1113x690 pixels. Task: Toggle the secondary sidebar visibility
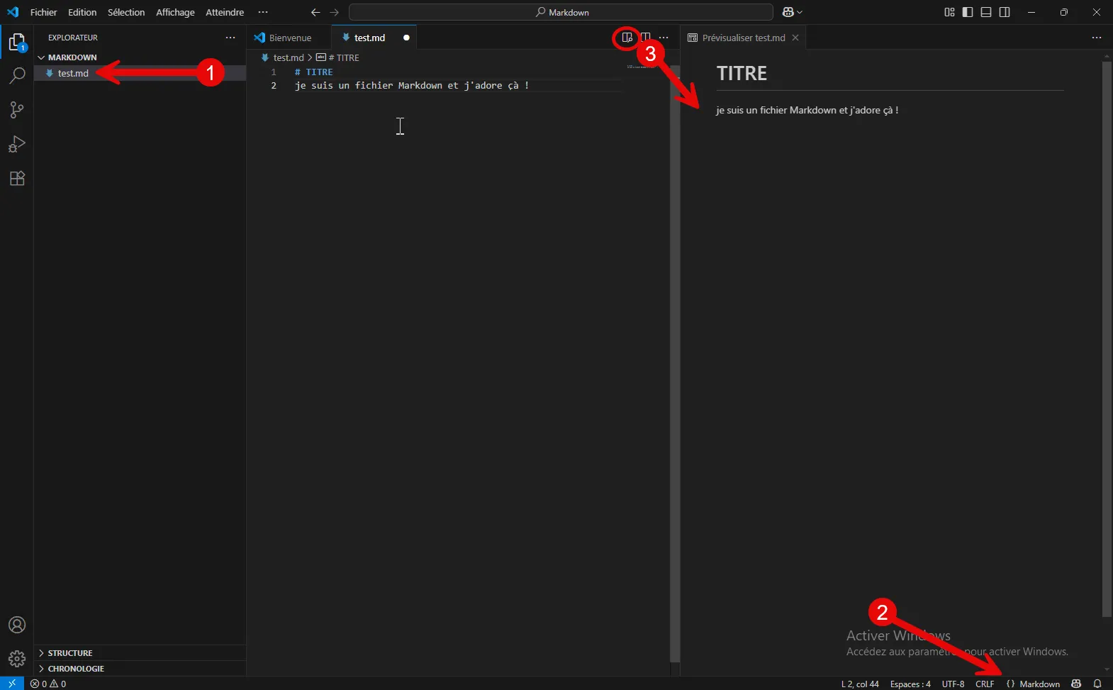pyautogui.click(x=1005, y=12)
